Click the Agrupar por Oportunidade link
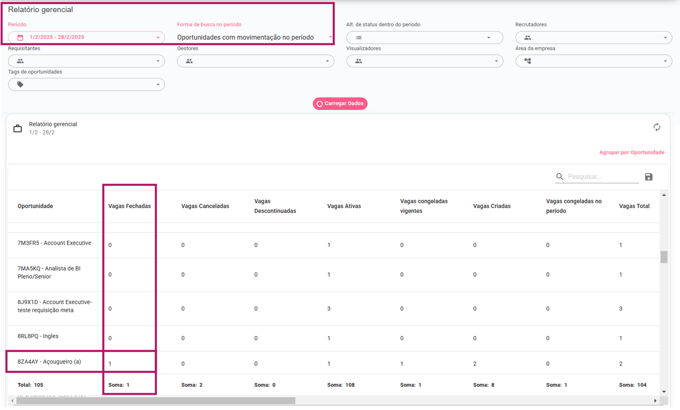 pyautogui.click(x=631, y=153)
